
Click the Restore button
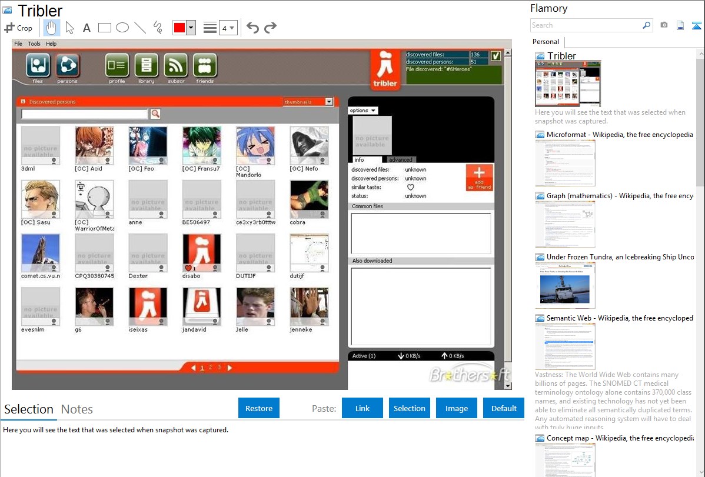[x=259, y=408]
